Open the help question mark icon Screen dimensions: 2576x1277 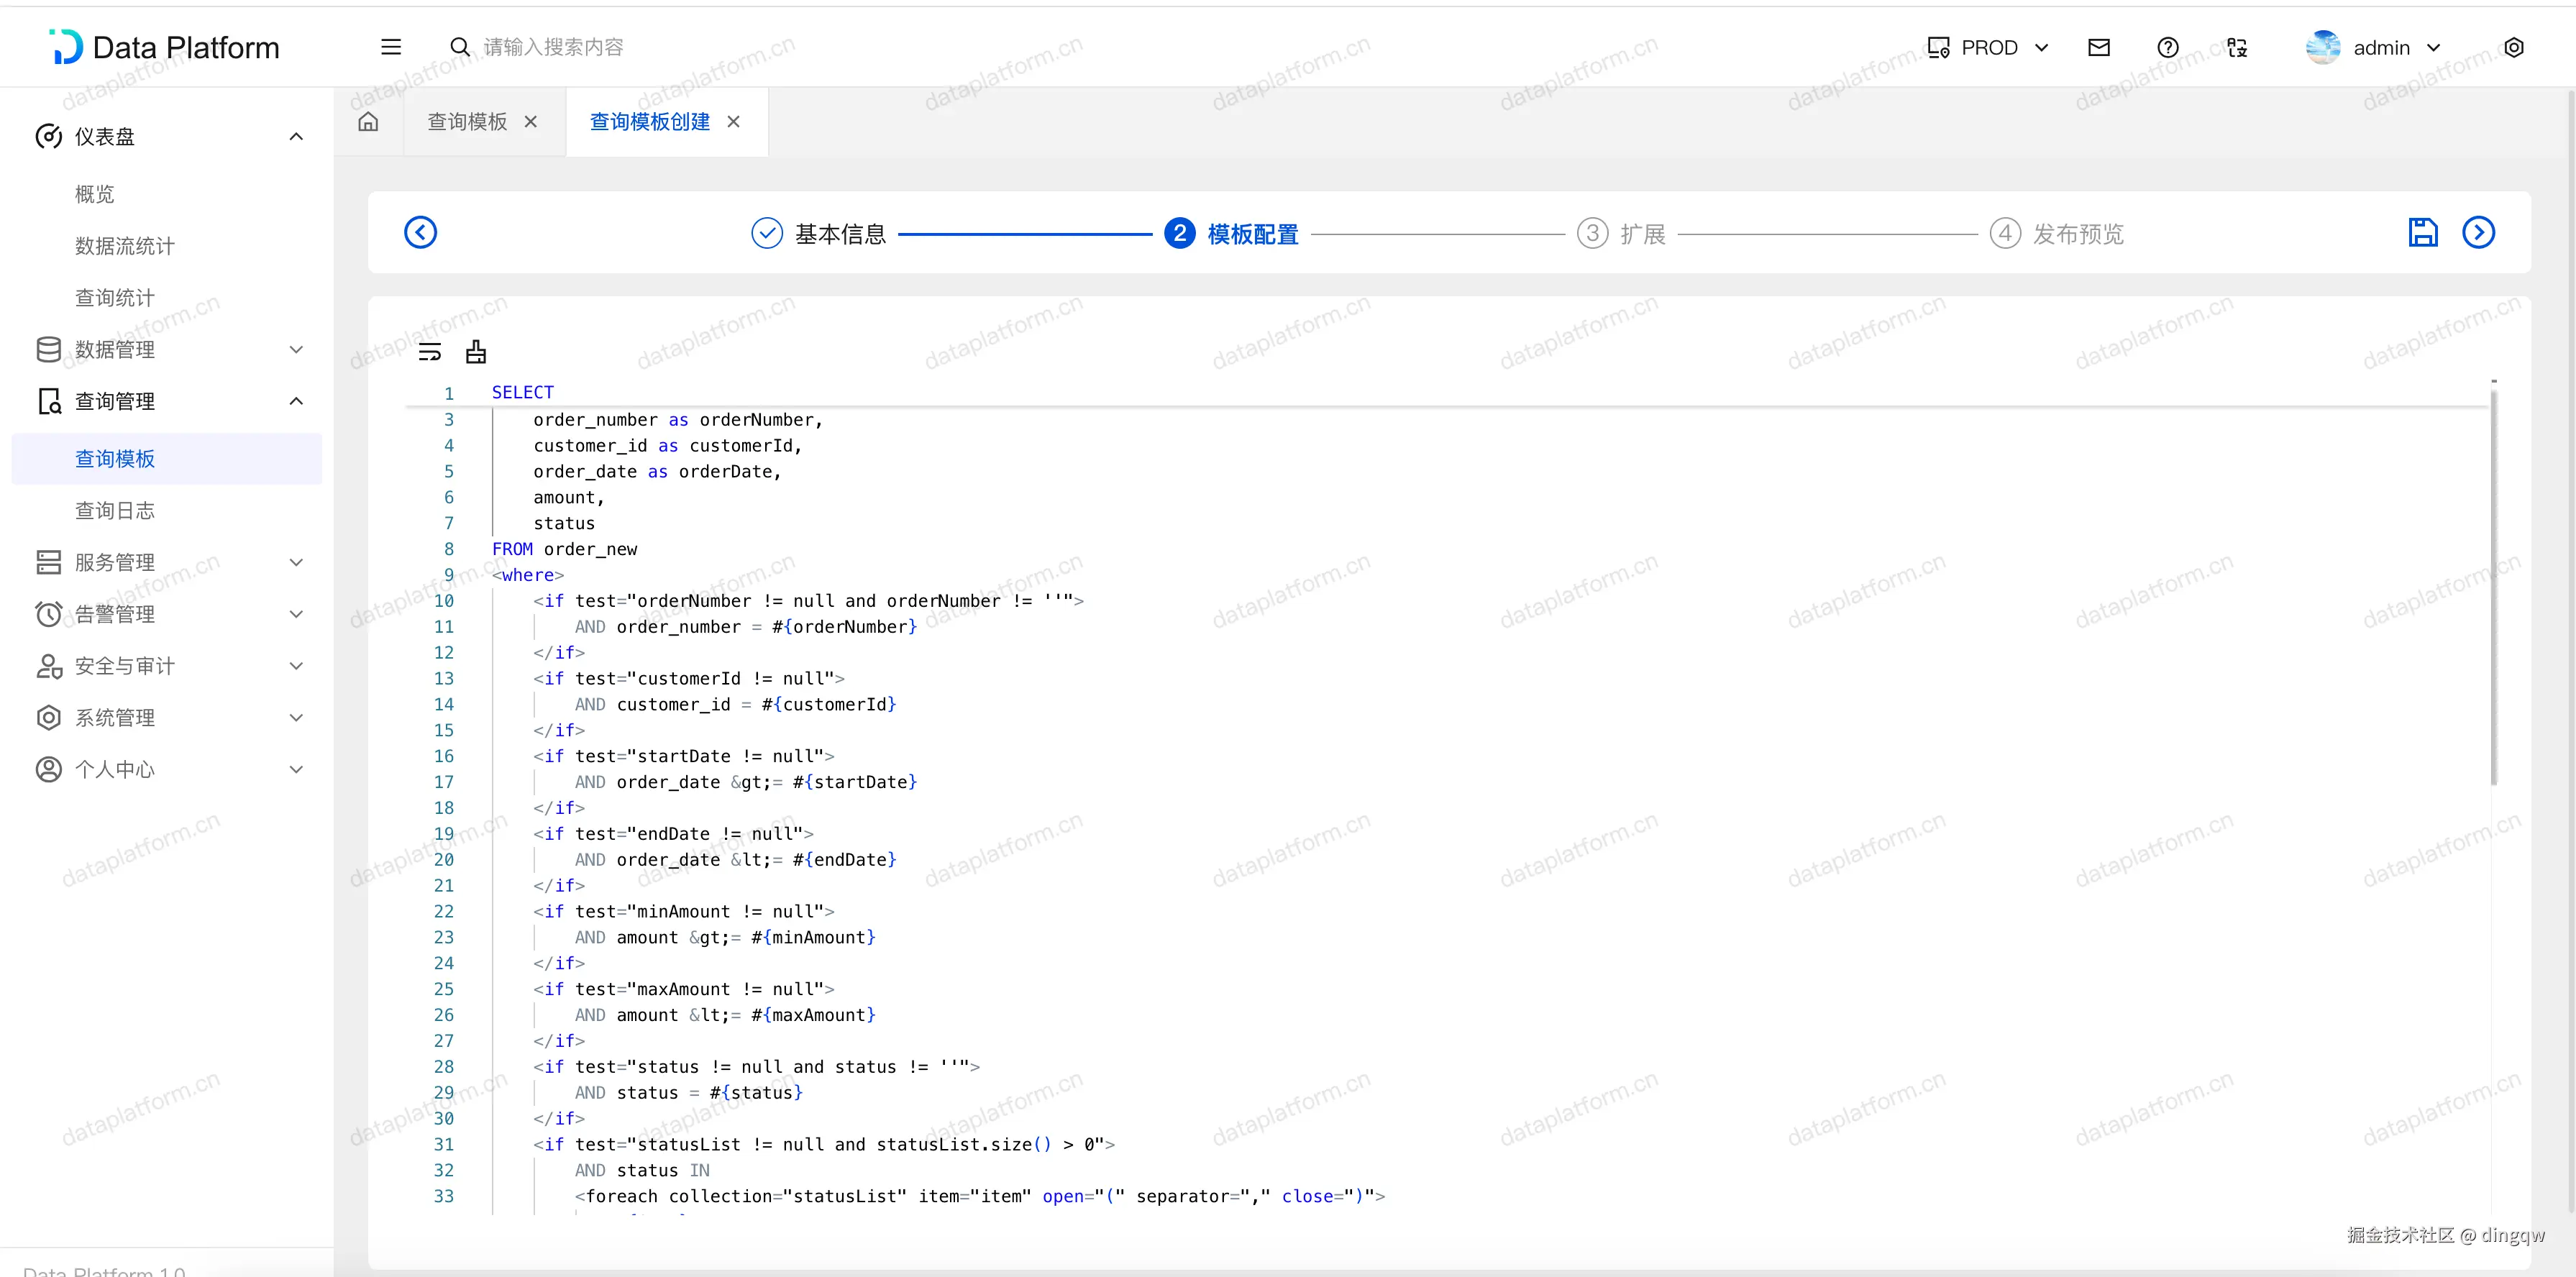(2168, 47)
